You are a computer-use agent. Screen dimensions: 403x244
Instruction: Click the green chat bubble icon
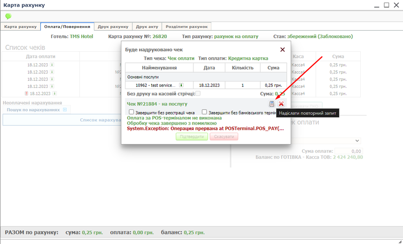[x=8, y=16]
